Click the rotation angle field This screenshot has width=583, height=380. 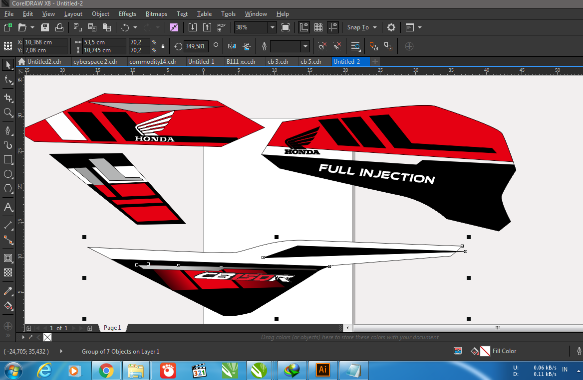tap(196, 46)
